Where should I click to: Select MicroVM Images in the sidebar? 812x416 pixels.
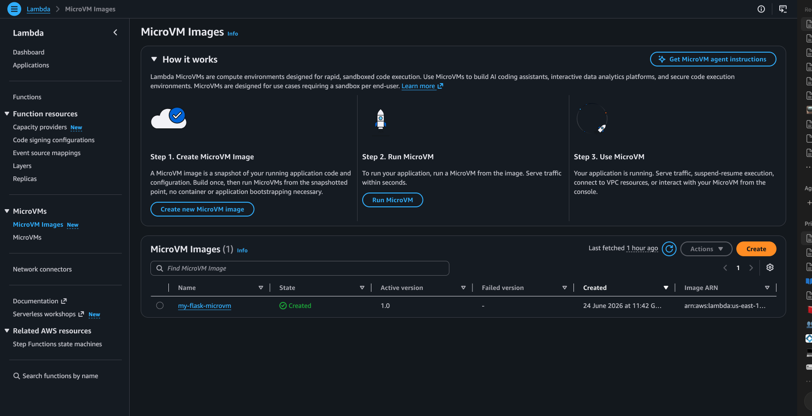38,224
